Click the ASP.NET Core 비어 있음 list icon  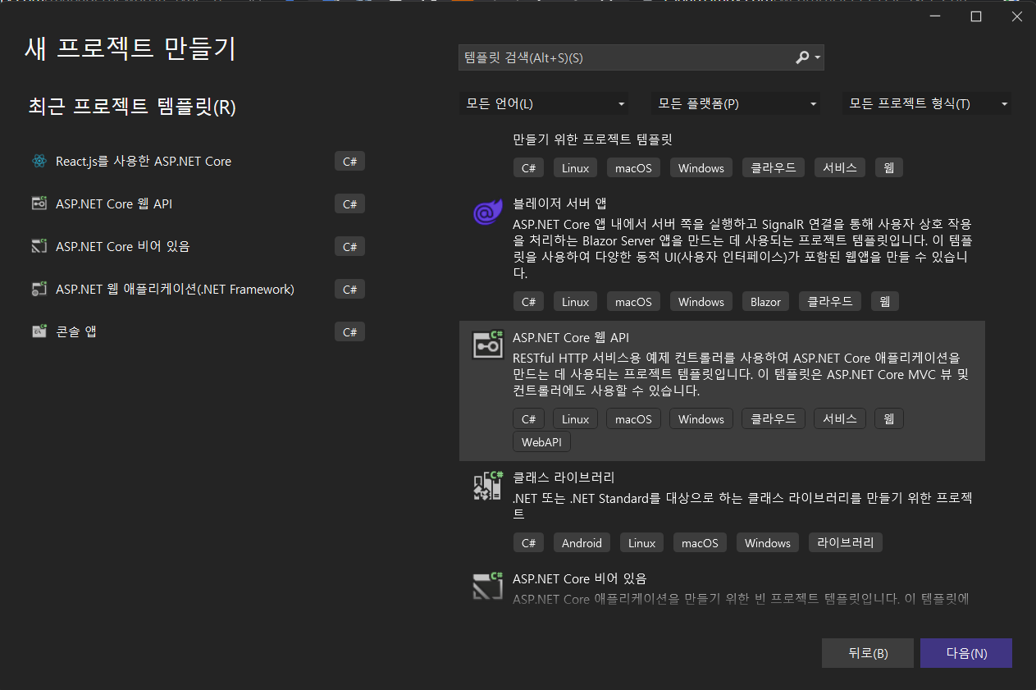pyautogui.click(x=487, y=586)
